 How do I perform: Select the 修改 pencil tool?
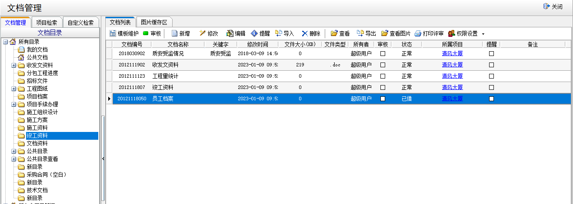coord(202,33)
